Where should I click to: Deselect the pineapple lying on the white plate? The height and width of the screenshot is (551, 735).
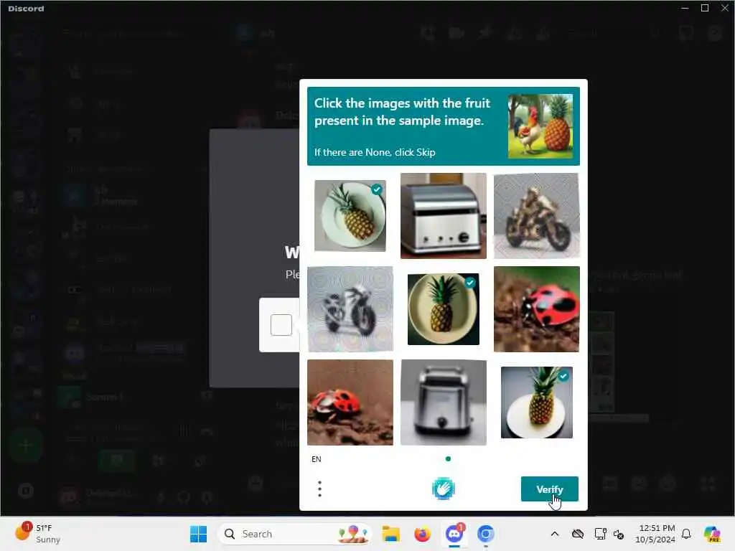click(x=350, y=215)
